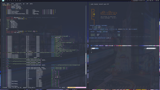Switch to dwm workspace tag 5

[x=9, y=0]
